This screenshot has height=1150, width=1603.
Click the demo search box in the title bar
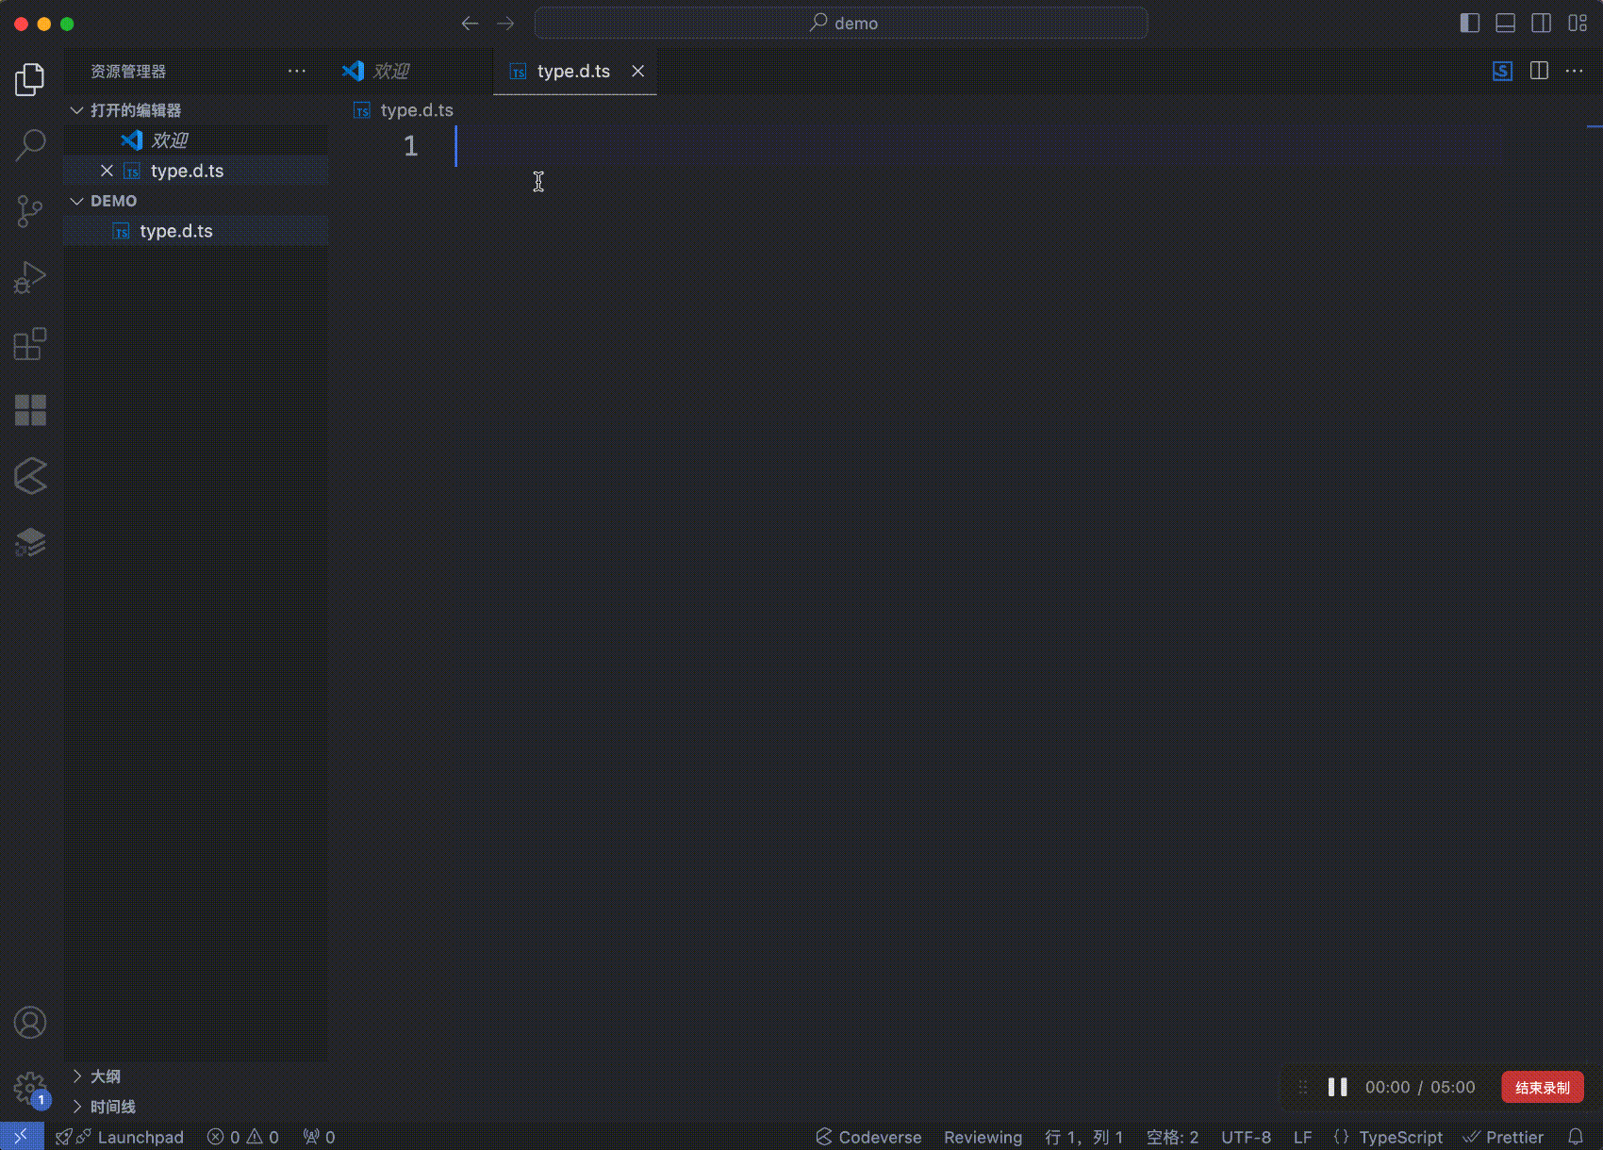pyautogui.click(x=842, y=23)
